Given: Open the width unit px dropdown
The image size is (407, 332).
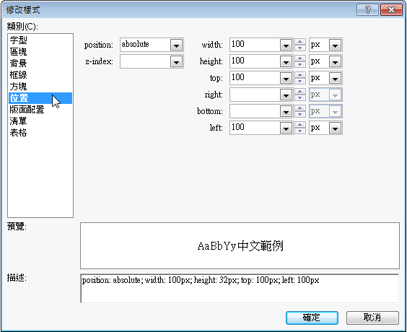Looking at the screenshot, I should (335, 45).
